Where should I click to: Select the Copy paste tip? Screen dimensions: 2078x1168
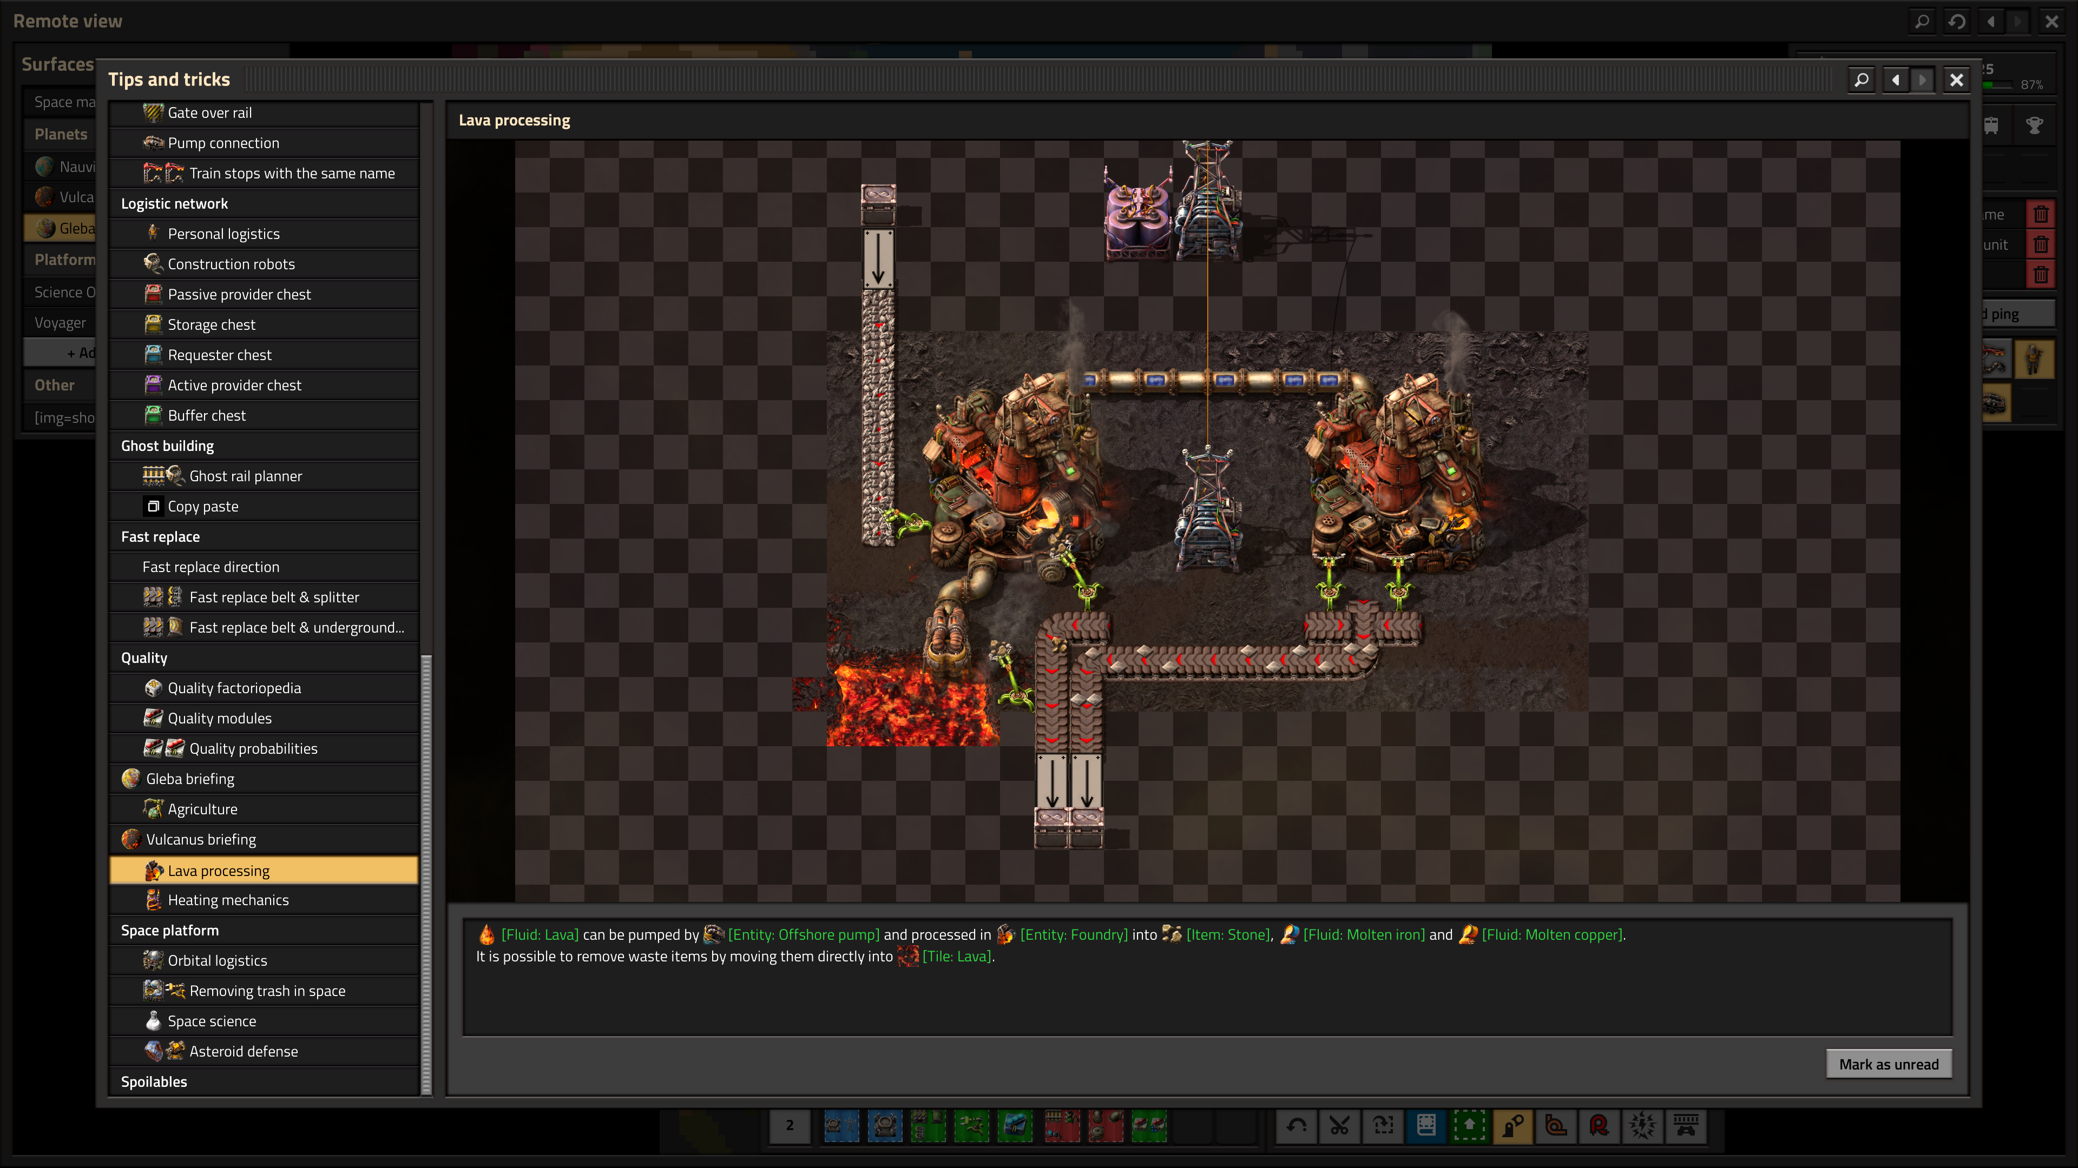(265, 506)
